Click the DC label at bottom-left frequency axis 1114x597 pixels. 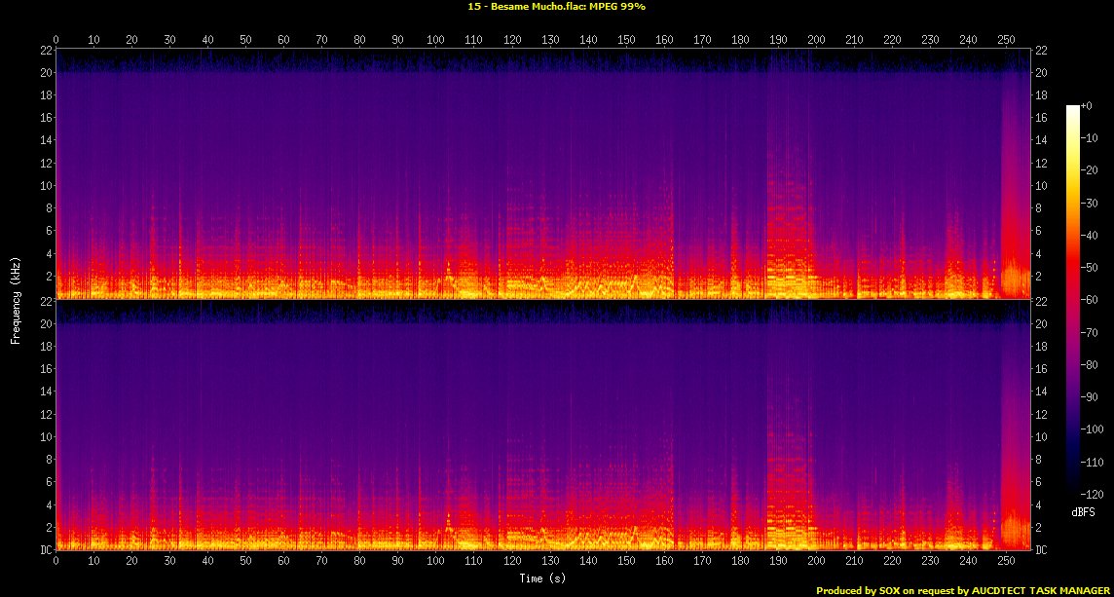coord(46,549)
